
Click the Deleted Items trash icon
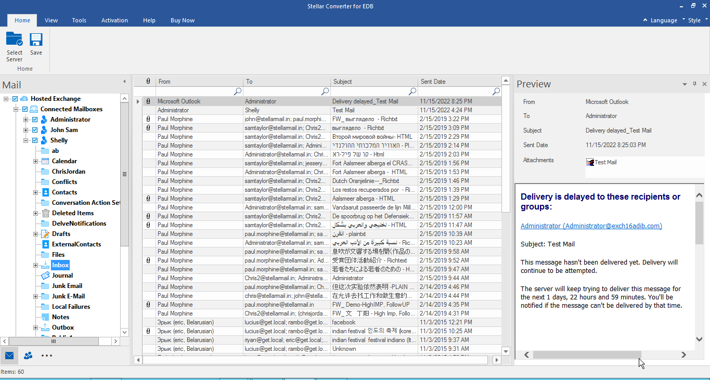tap(45, 213)
